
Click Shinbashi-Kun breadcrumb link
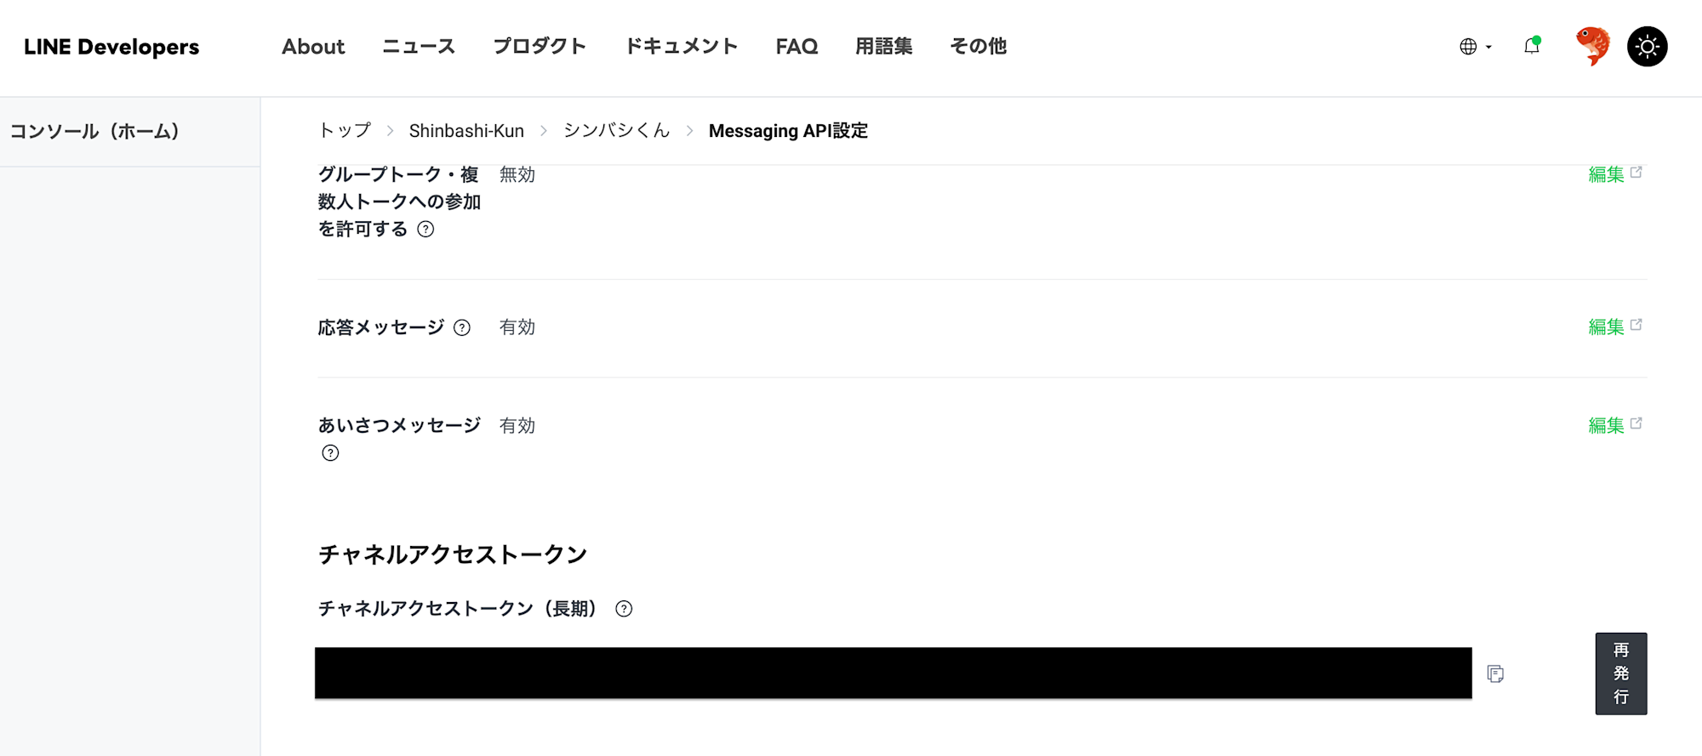(x=466, y=131)
